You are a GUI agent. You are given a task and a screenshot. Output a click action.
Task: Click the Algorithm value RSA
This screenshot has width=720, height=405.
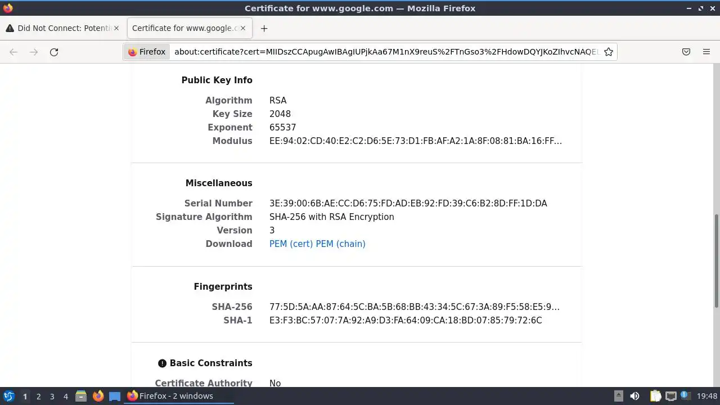278,101
